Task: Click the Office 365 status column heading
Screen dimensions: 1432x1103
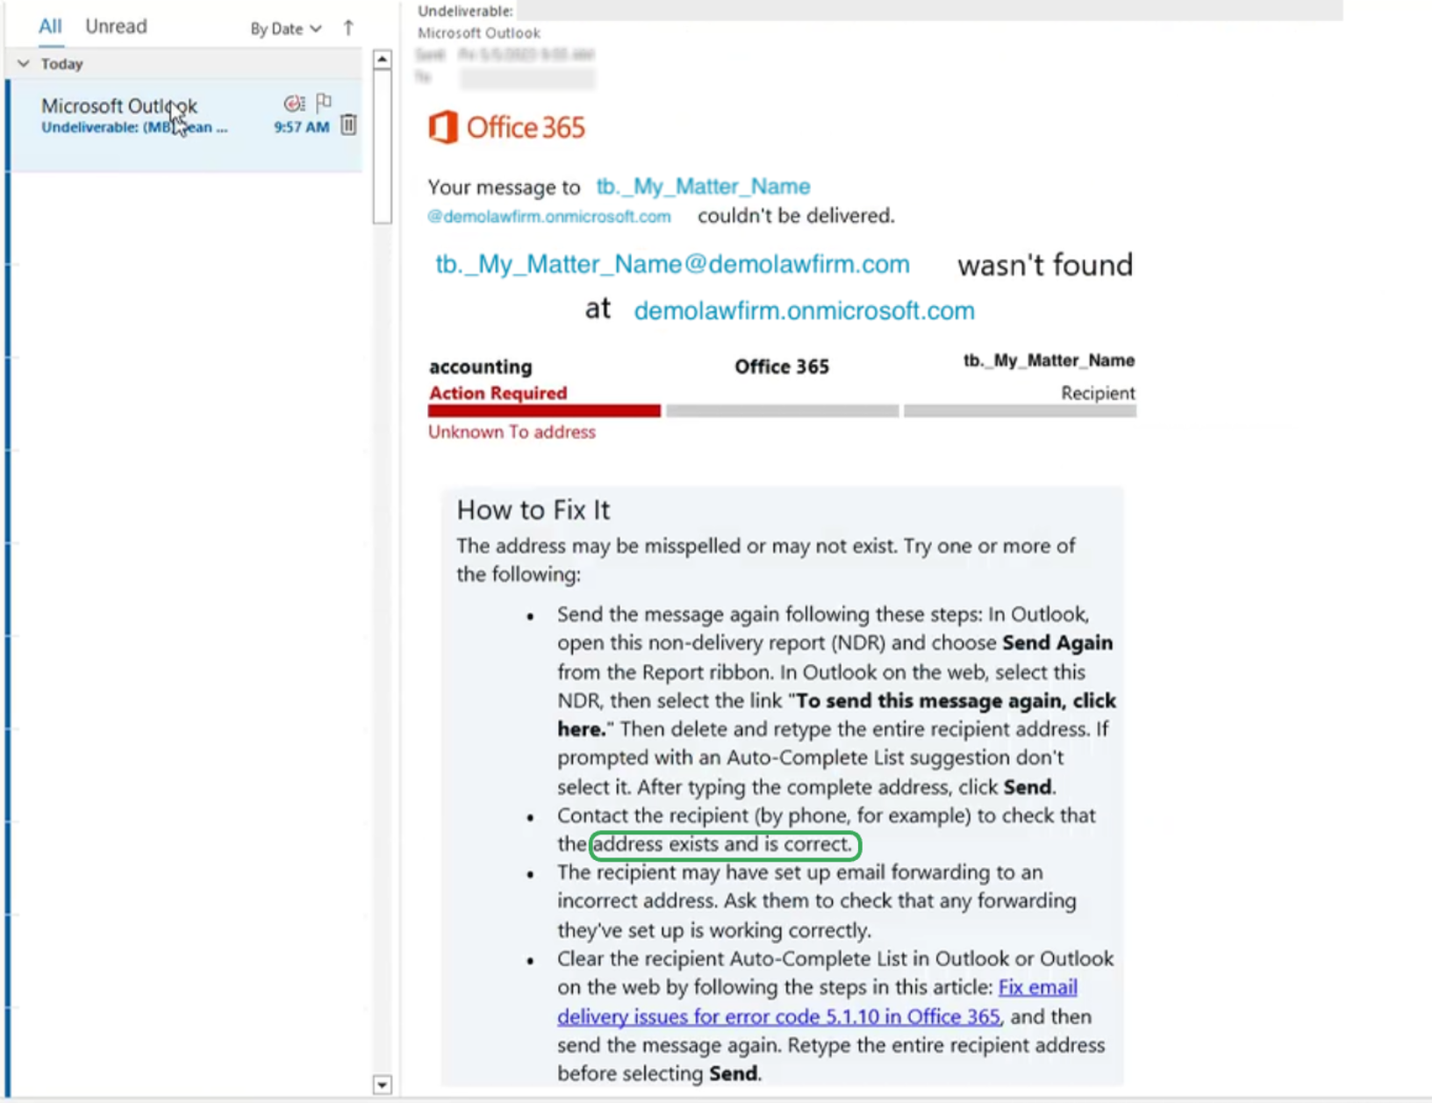Action: click(x=782, y=367)
